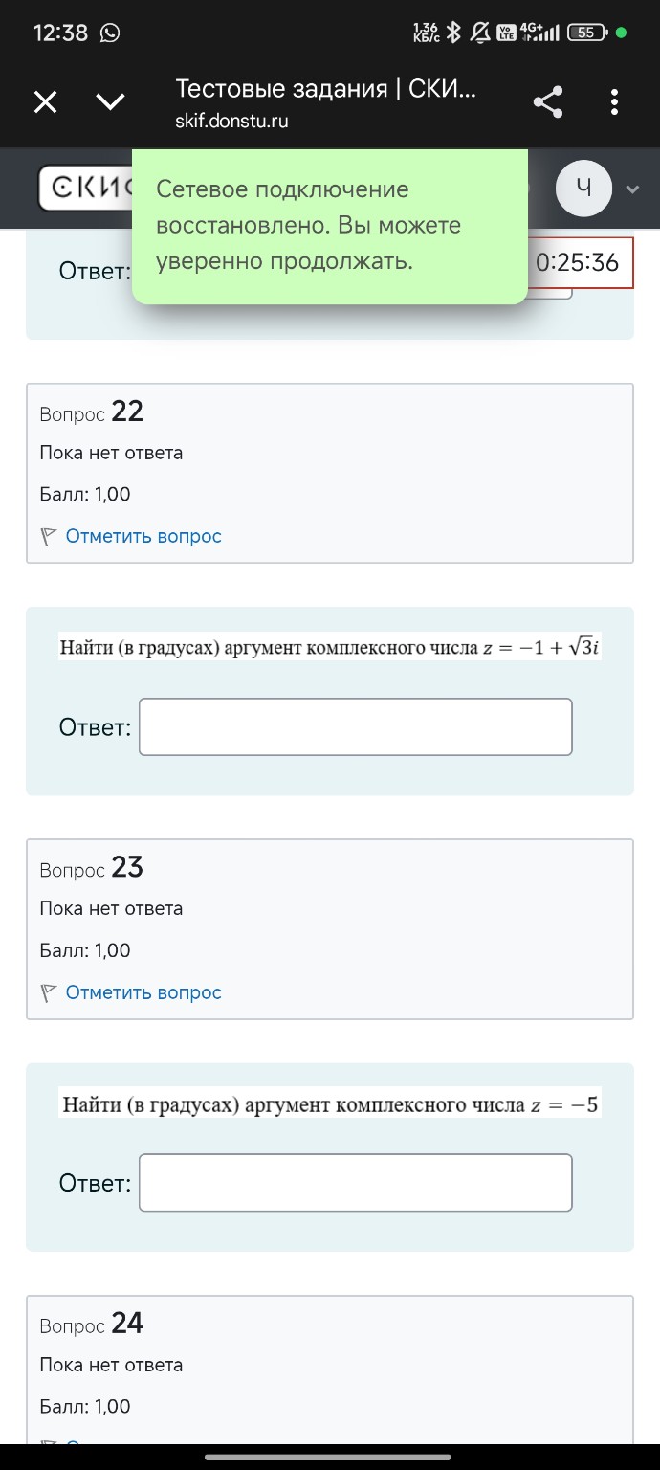Tap the down chevron in the browser title bar
This screenshot has width=660, height=1470.
pos(110,101)
